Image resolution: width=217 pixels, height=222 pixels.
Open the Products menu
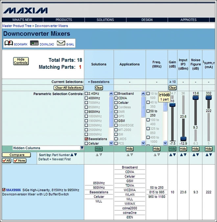coord(64,20)
